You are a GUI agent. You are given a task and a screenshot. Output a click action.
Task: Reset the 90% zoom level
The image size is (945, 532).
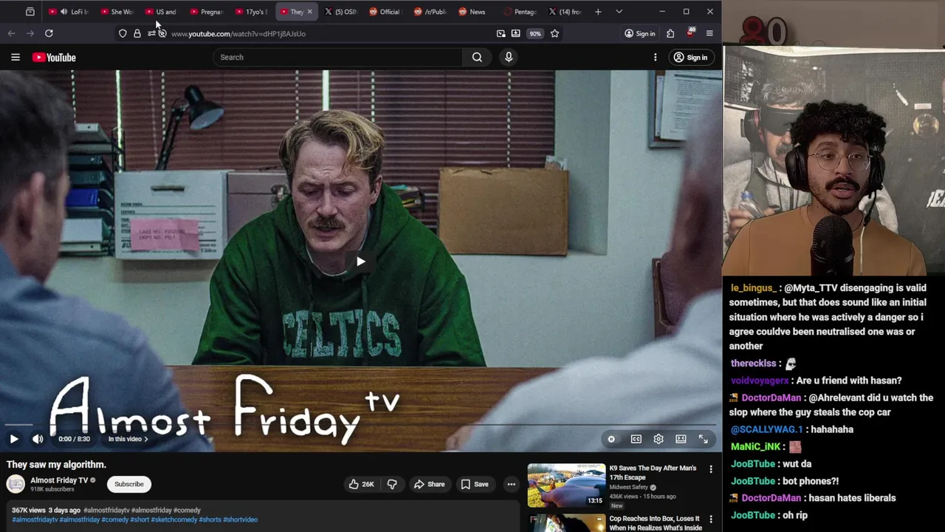coord(535,33)
